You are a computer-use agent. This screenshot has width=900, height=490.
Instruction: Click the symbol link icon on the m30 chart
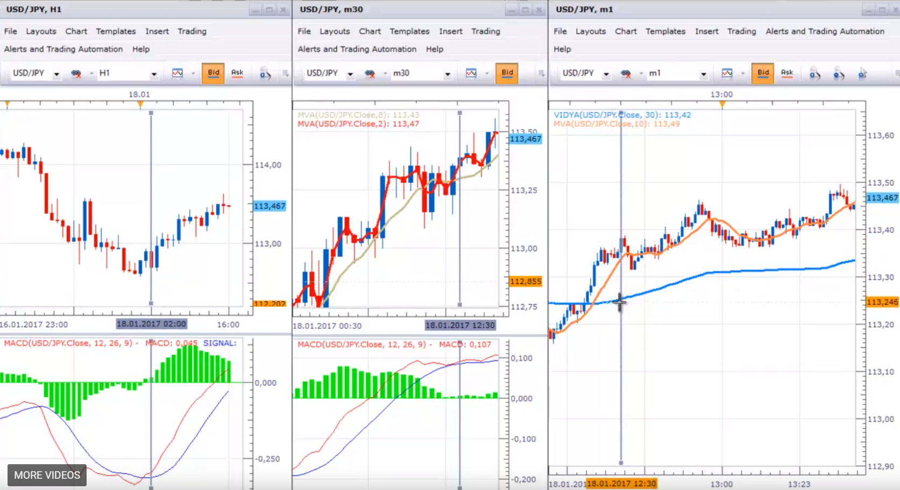[371, 74]
